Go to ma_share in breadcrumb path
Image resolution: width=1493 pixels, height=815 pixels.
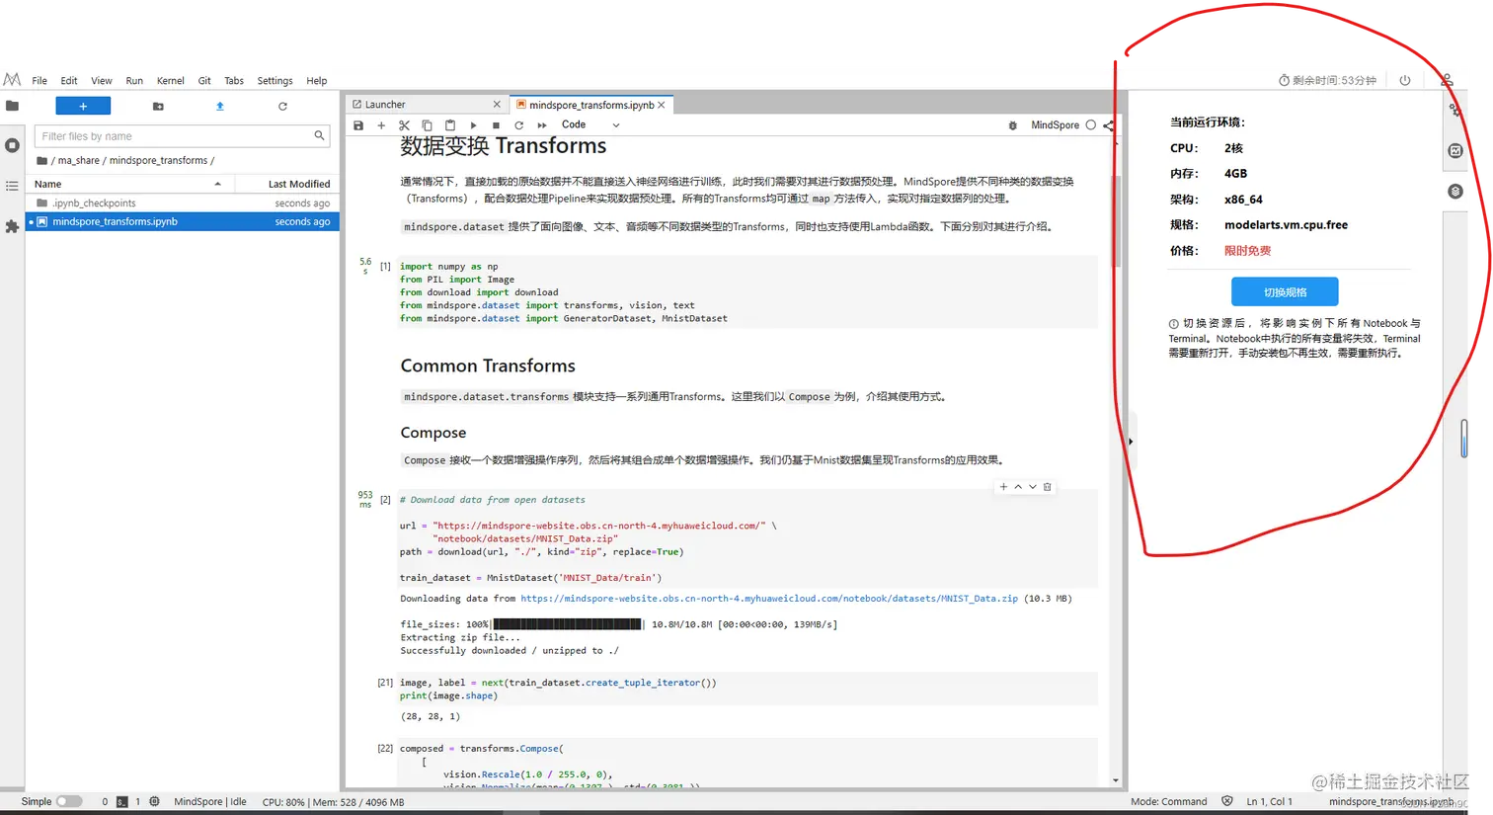tap(78, 160)
